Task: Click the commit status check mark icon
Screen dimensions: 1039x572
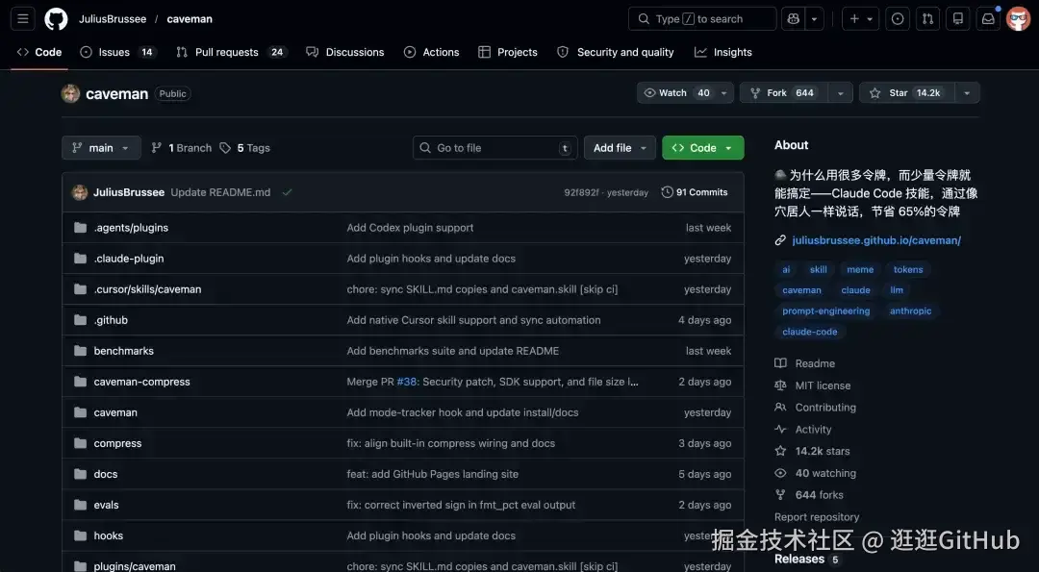Action: [287, 192]
